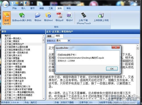Image resolution: width=142 pixels, height=105 pixels.
Task: Click the 书名 field showing 鬼吹灯
Action: pyautogui.click(x=42, y=102)
